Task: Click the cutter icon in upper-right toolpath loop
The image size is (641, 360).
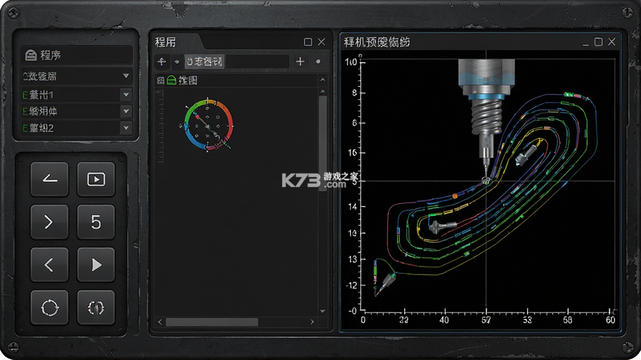Action: click(x=526, y=155)
